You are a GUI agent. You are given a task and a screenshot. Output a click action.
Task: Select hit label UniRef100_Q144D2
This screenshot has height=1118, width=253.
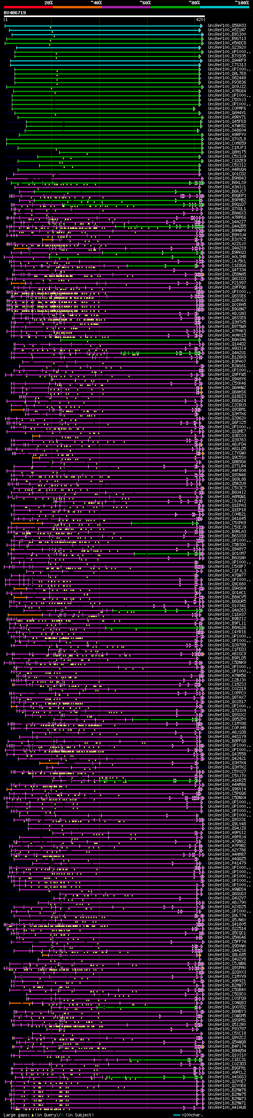[x=227, y=344]
